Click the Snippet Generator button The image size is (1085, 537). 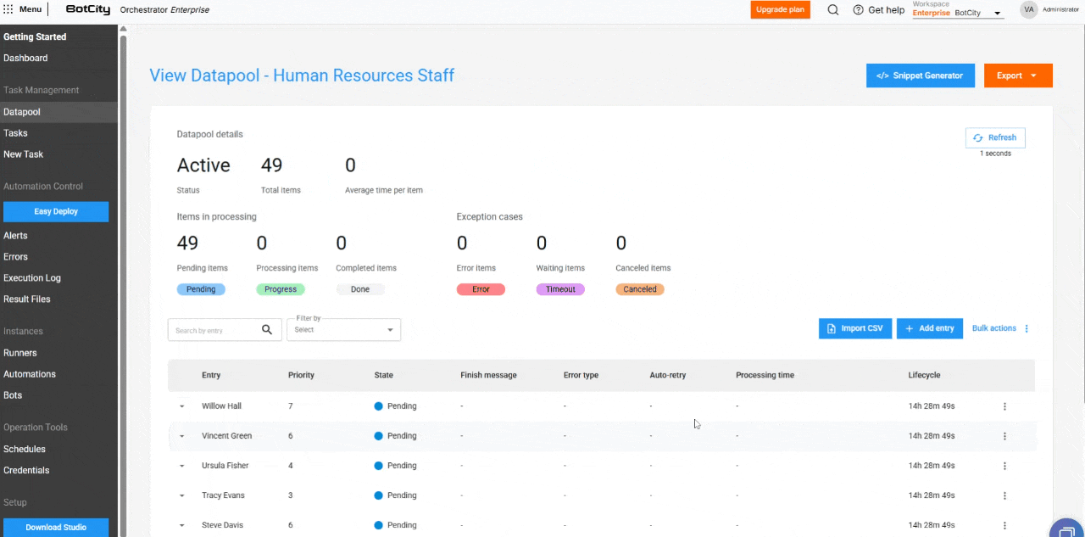(920, 76)
